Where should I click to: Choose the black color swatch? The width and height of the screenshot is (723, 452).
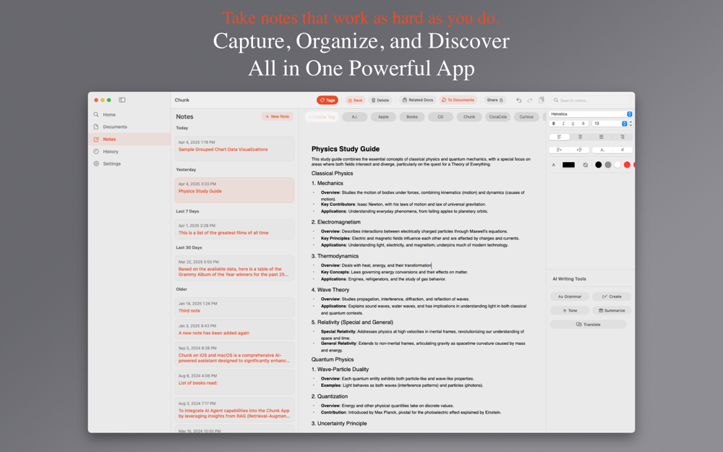tap(599, 165)
